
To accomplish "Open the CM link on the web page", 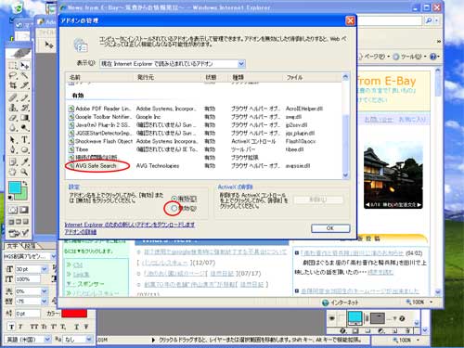I will pyautogui.click(x=78, y=264).
